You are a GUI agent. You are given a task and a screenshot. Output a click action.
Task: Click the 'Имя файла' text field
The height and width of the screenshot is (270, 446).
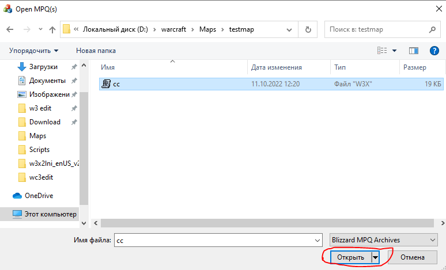coord(218,240)
